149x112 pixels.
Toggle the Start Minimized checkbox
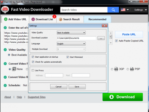68,57
